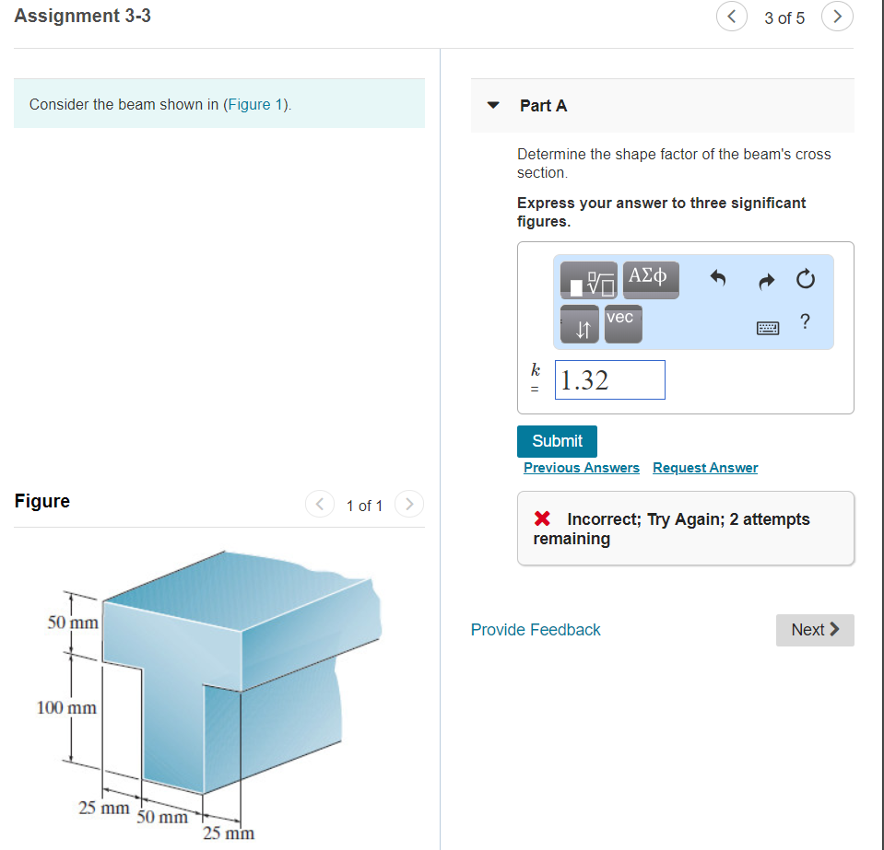Open the on-screen keyboard icon
The width and height of the screenshot is (884, 850).
point(767,327)
